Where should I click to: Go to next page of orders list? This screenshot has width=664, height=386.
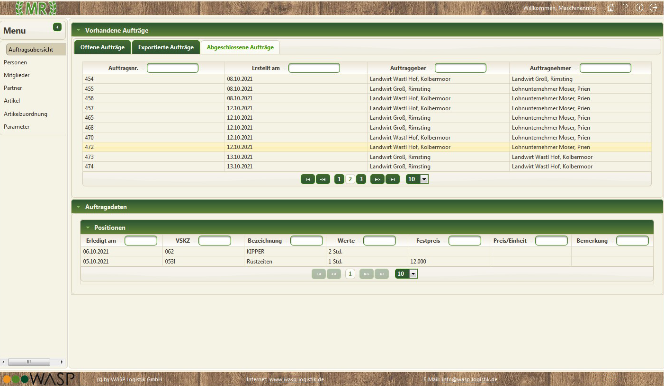coord(377,179)
